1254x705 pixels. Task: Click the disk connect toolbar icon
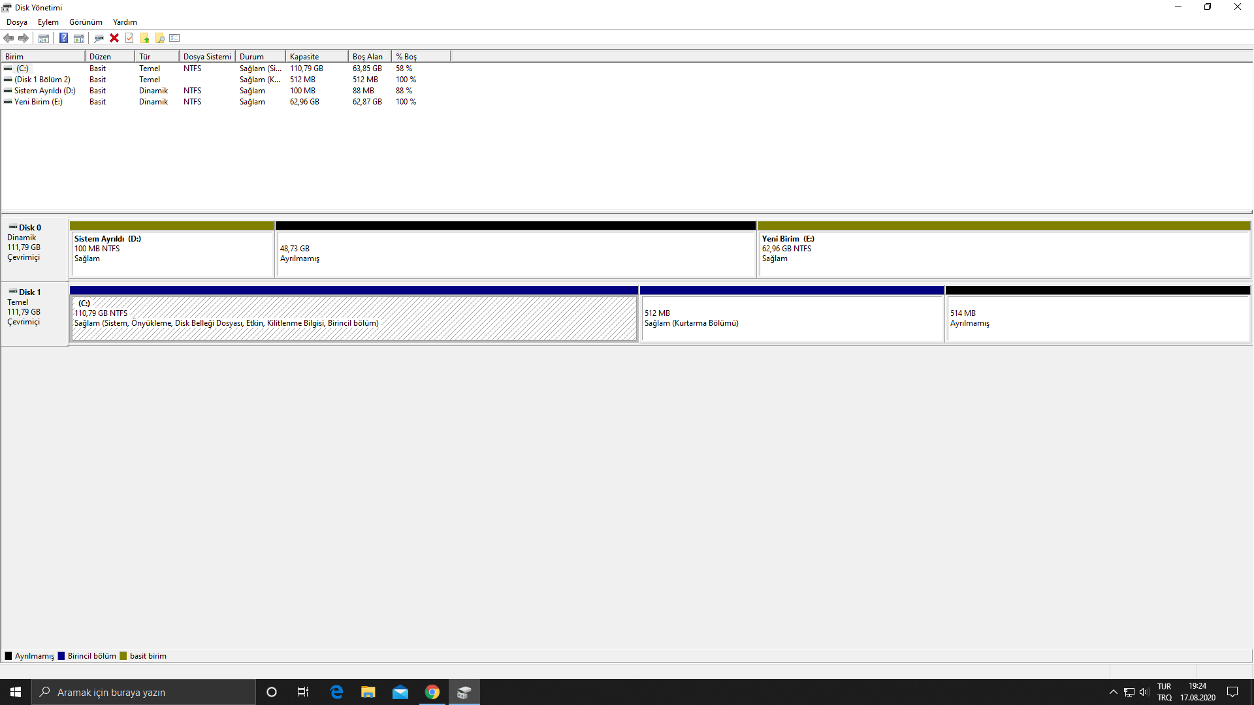99,38
